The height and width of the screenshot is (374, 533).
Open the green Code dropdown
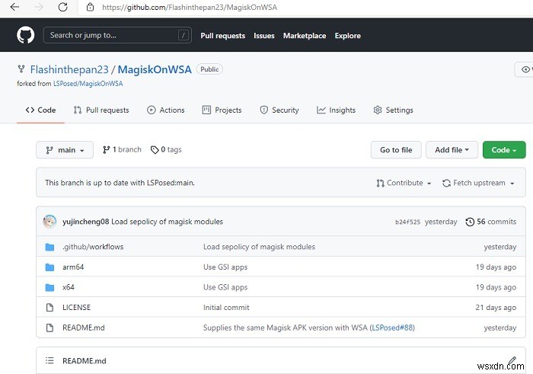504,150
